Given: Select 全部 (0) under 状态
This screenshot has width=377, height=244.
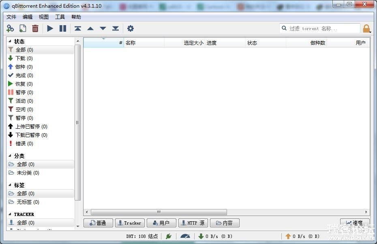Looking at the screenshot, I should 41,50.
